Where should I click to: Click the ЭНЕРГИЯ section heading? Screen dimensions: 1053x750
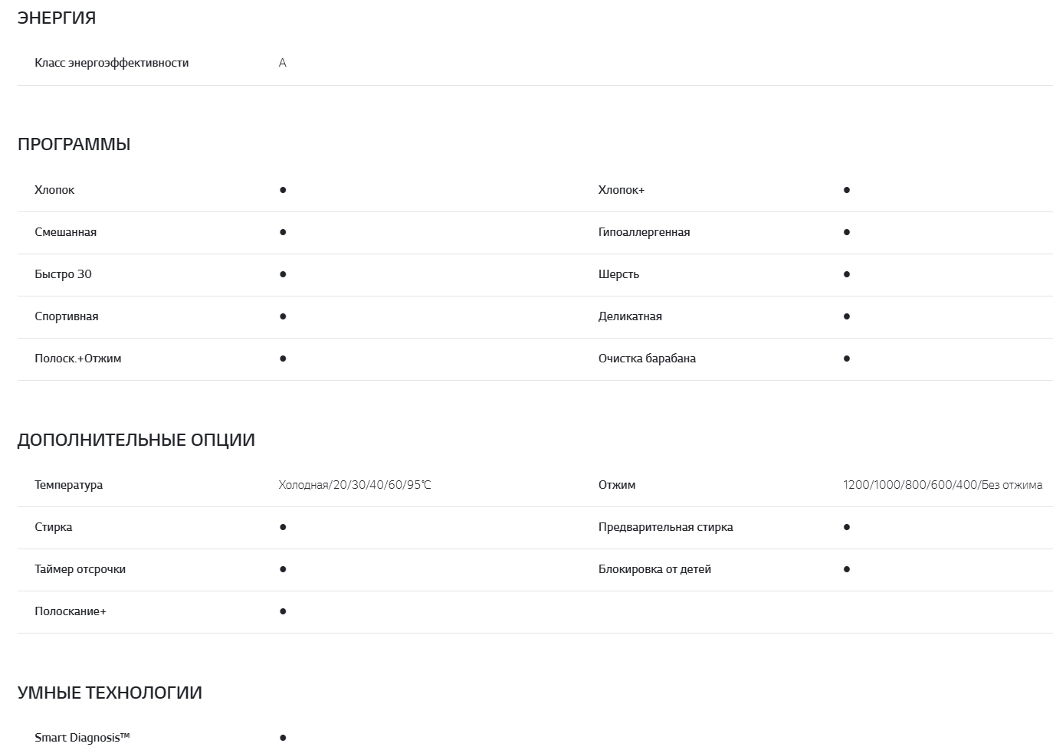(57, 18)
